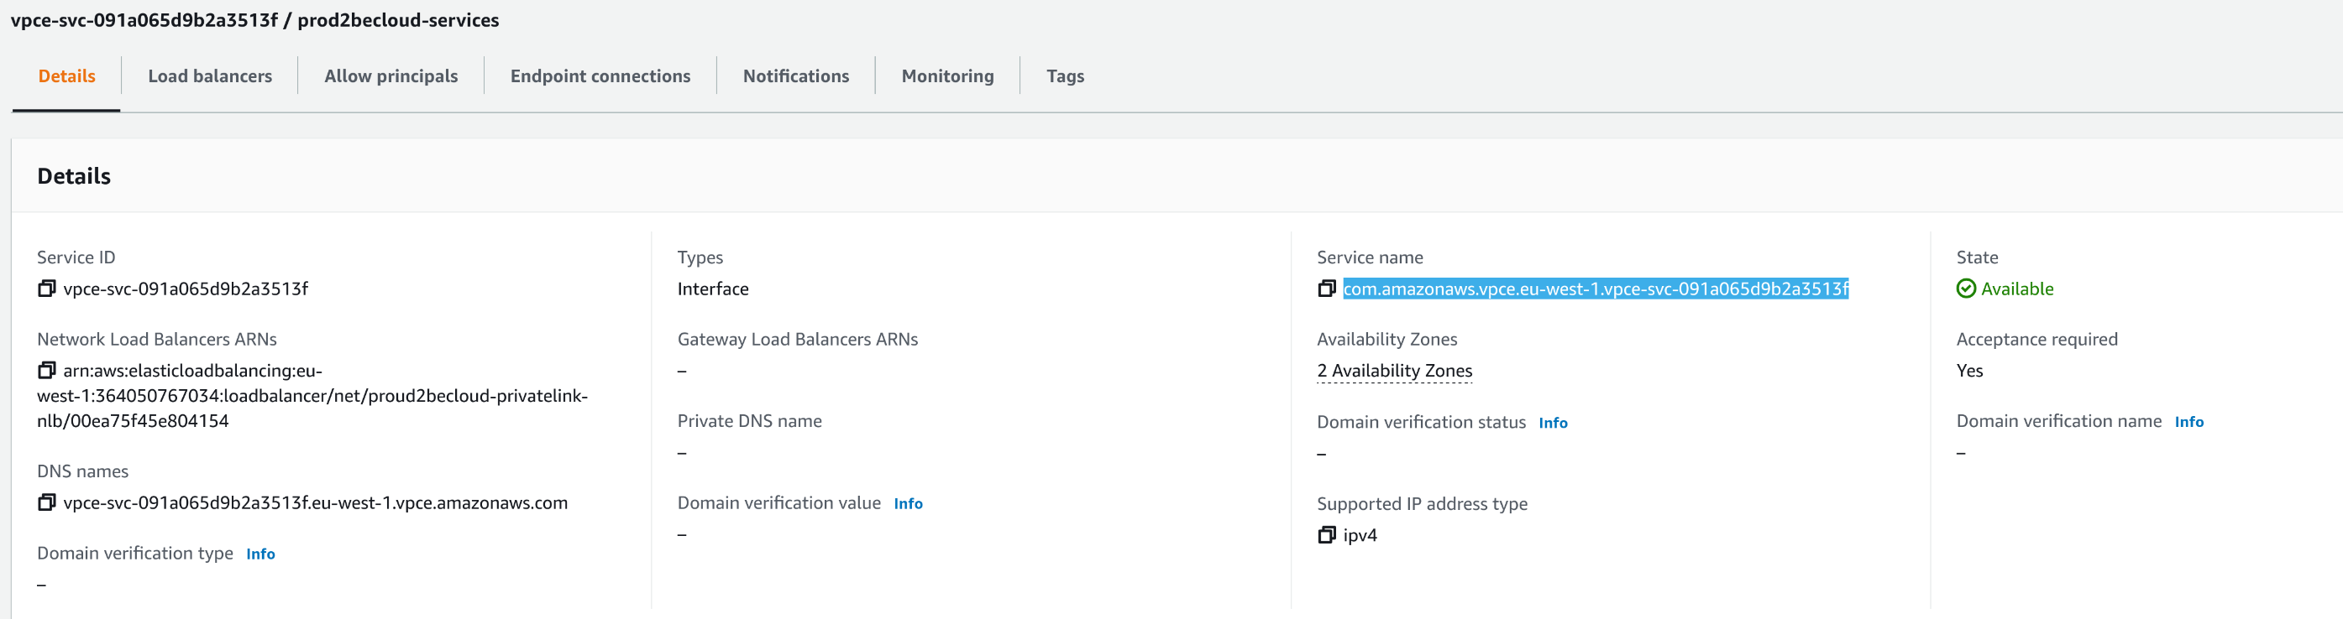Screen dimensions: 2343x619
Task: Open Info for Domain verification name
Action: click(x=2188, y=422)
